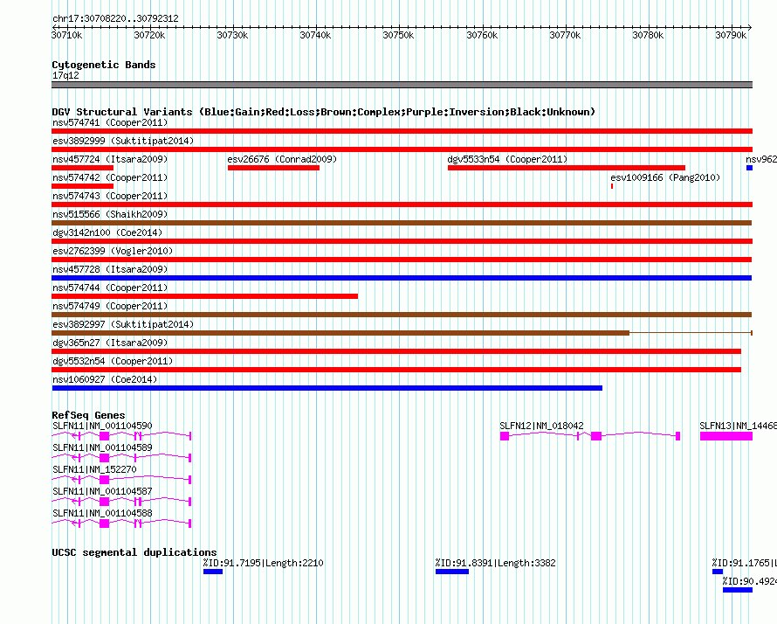The width and height of the screenshot is (777, 624).
Task: Click the nsv574742 (Cooper2011) short red bar
Action: pyautogui.click(x=83, y=186)
